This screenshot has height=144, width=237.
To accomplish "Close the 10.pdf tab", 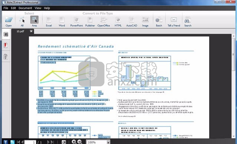I will (x=31, y=31).
